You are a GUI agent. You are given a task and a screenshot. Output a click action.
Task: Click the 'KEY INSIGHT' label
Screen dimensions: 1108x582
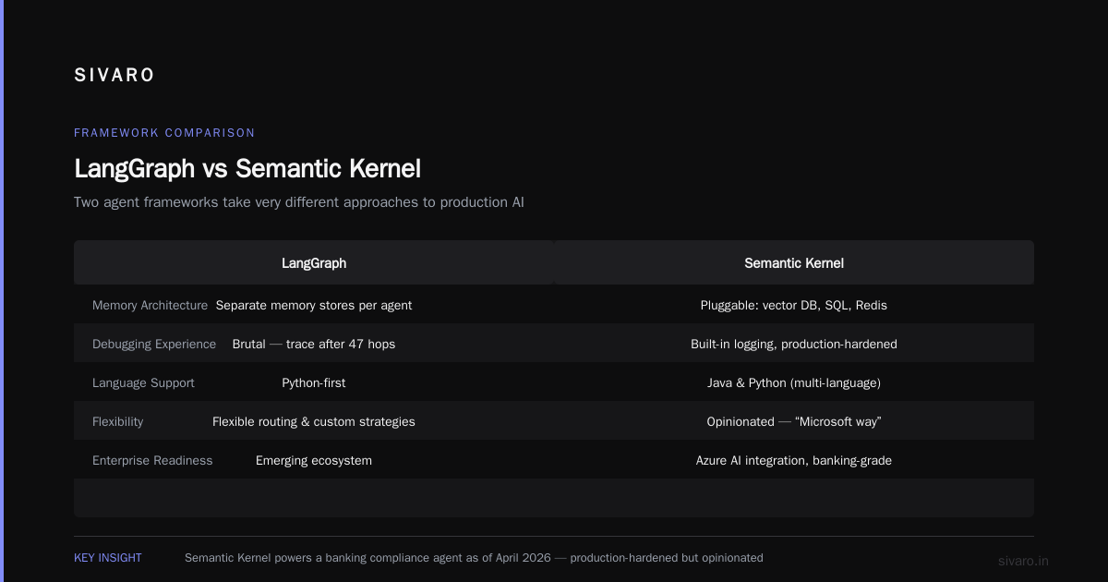tap(108, 558)
